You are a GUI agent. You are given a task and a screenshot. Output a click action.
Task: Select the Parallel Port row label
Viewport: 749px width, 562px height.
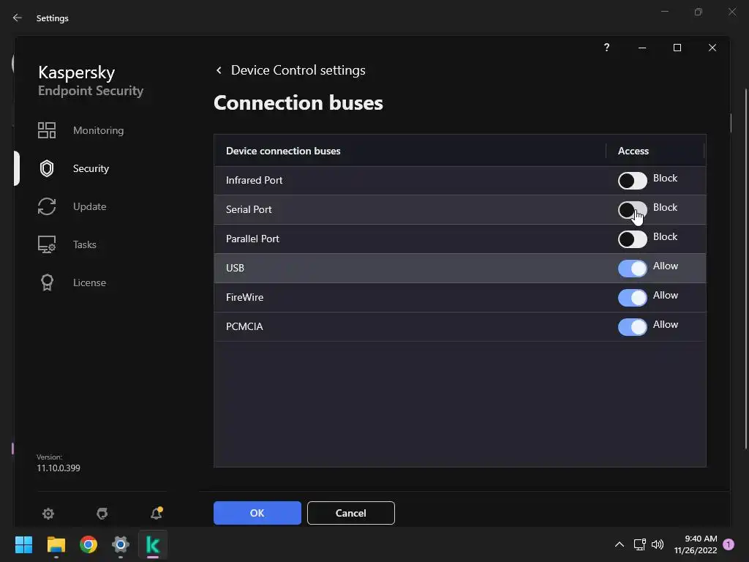(252, 239)
